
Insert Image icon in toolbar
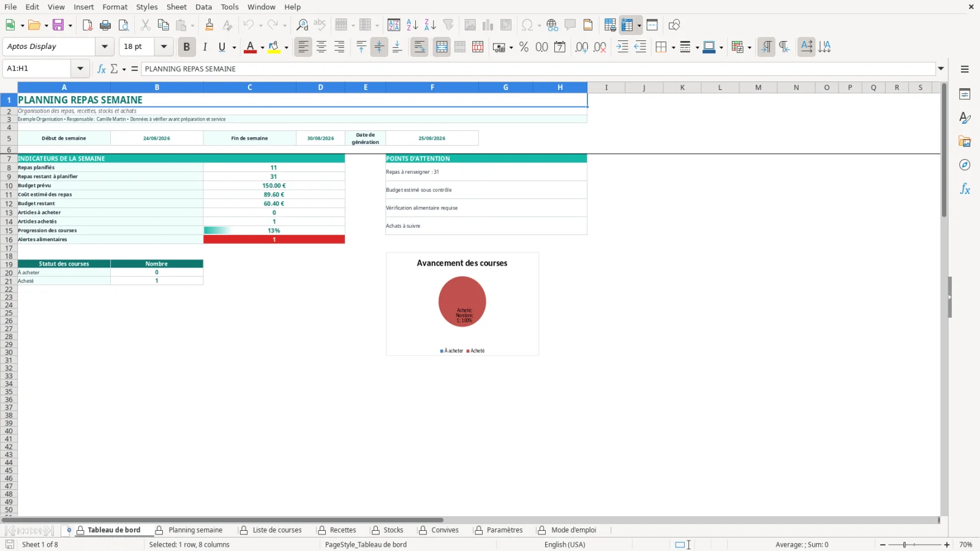click(x=470, y=25)
